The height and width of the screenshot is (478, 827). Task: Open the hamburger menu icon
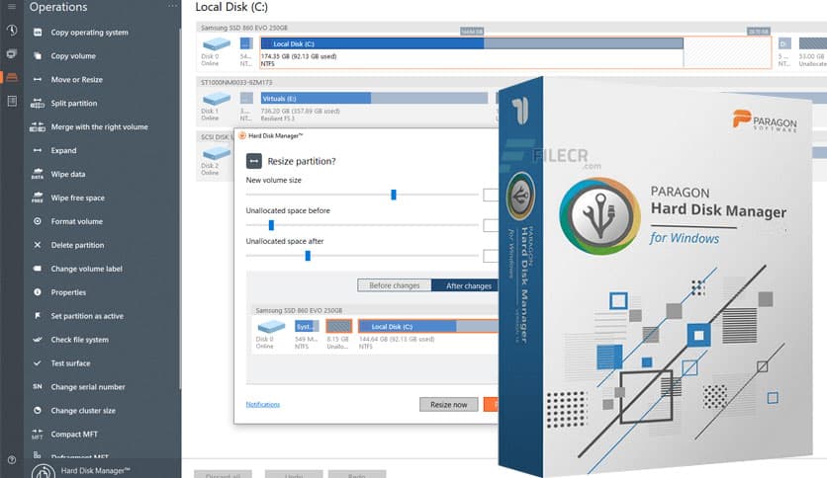coord(12,7)
